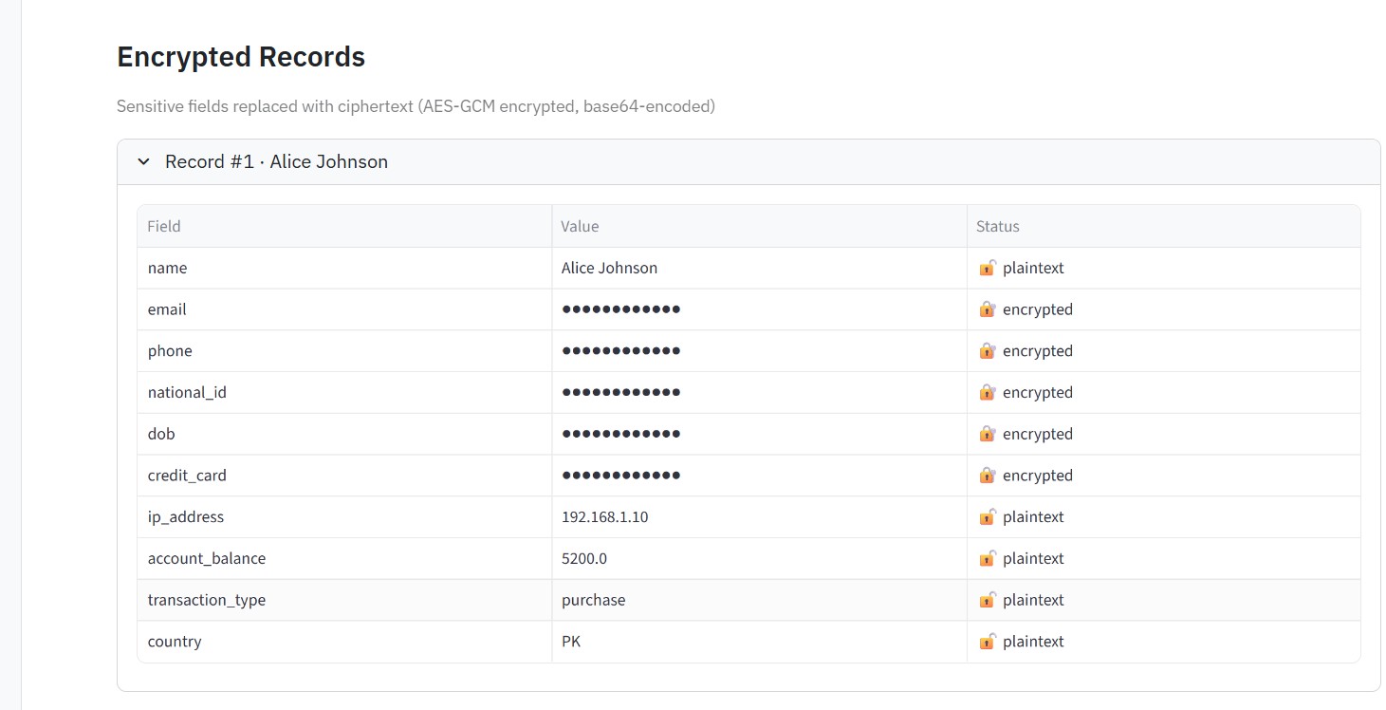Click the Alice Johnson value cell

point(760,268)
